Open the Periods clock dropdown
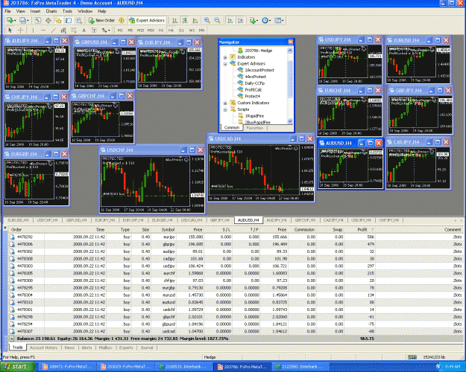 (x=266, y=21)
